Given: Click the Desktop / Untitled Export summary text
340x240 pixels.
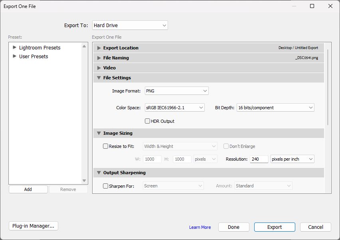Looking at the screenshot, I should (298, 48).
